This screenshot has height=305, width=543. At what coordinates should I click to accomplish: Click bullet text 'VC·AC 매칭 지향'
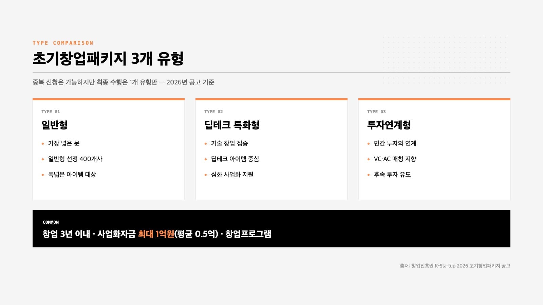[395, 159]
